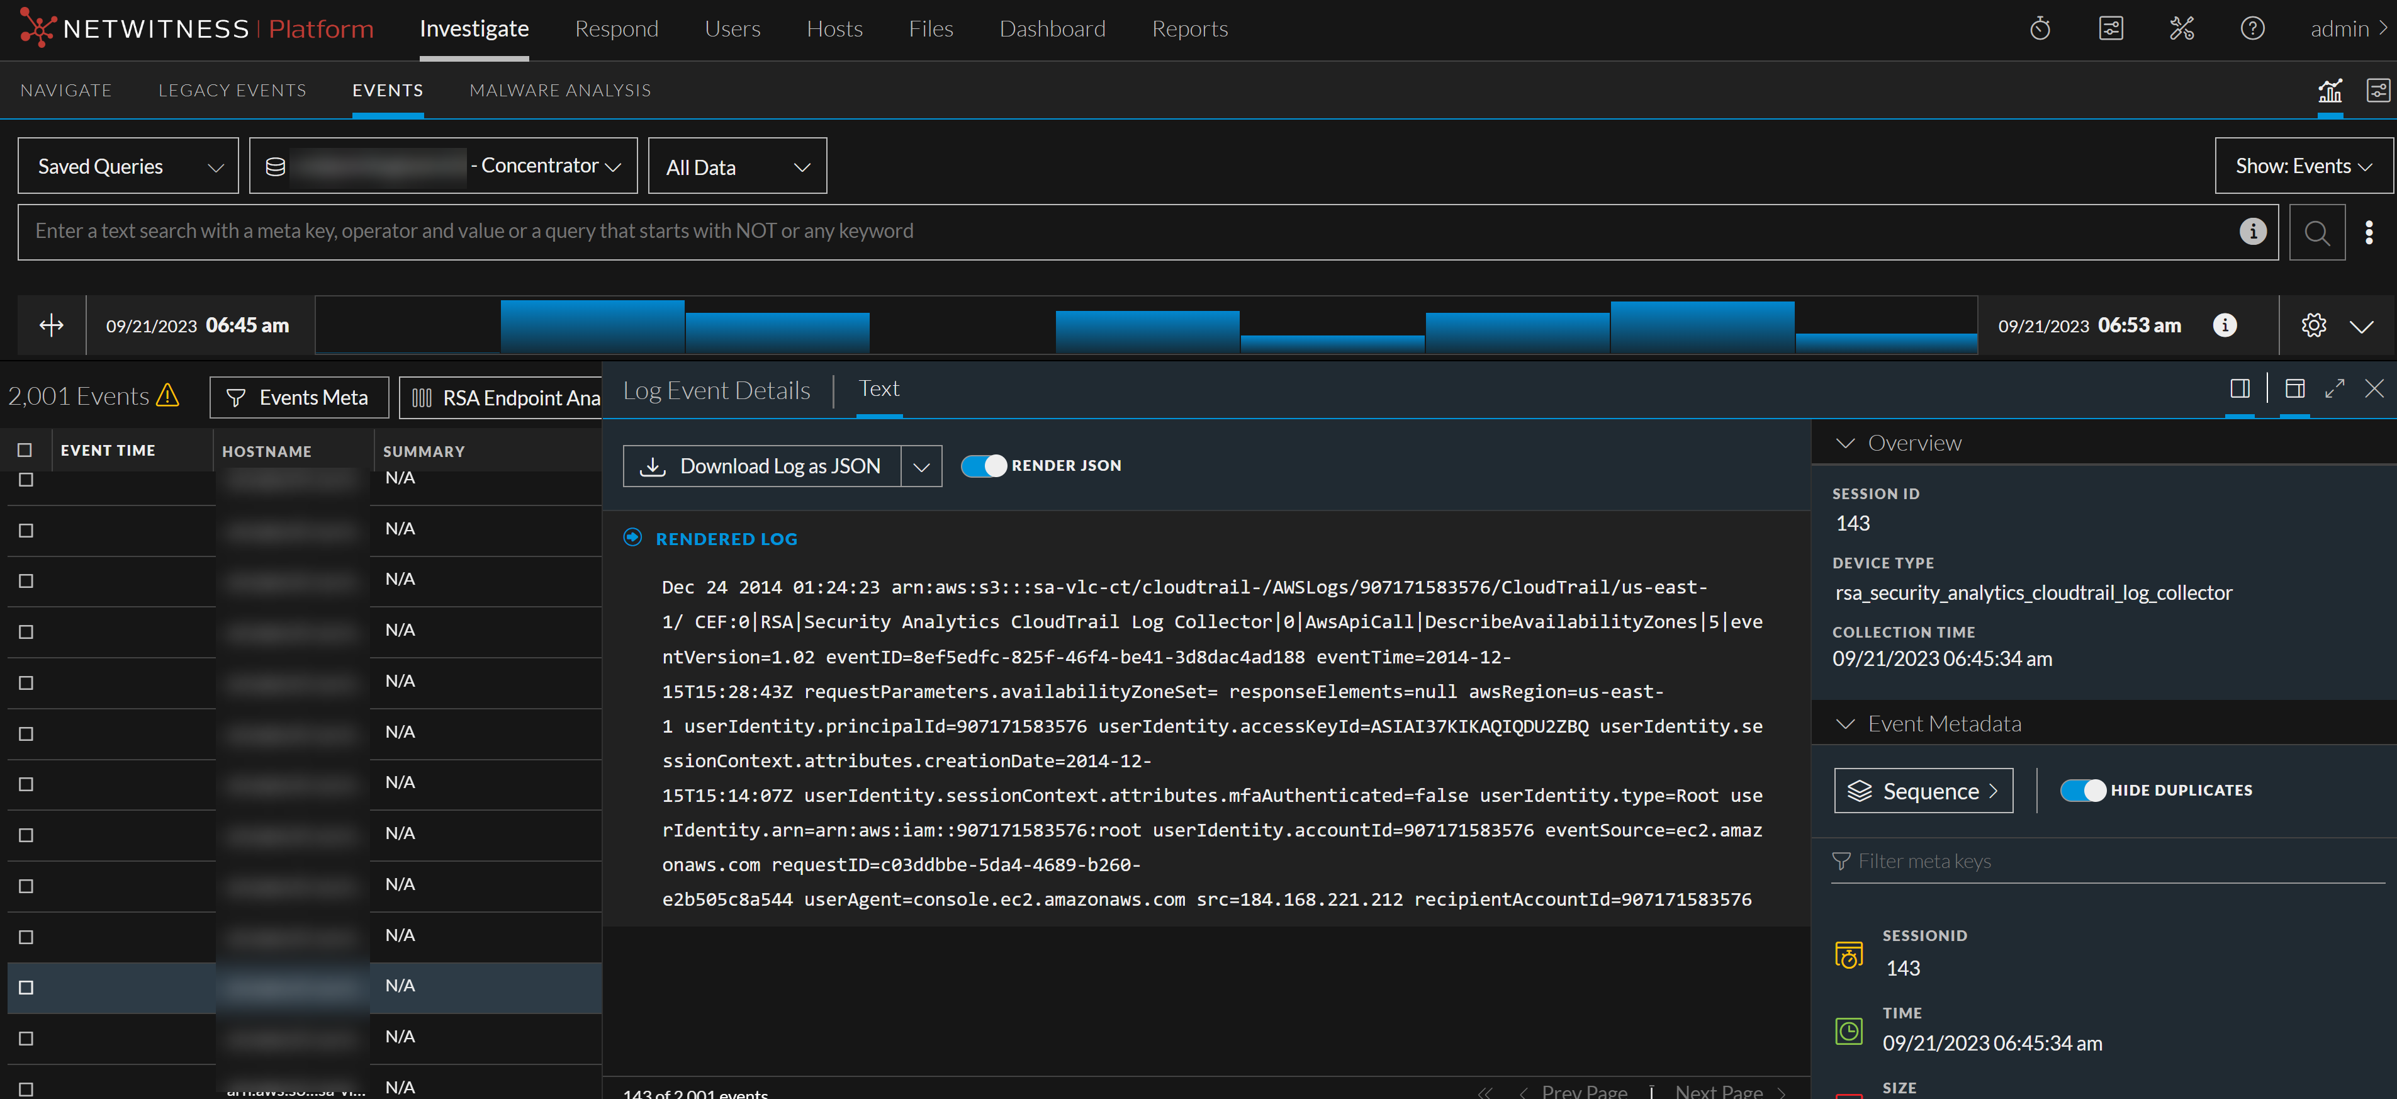Open the Respond menu
The height and width of the screenshot is (1099, 2397).
[x=616, y=29]
